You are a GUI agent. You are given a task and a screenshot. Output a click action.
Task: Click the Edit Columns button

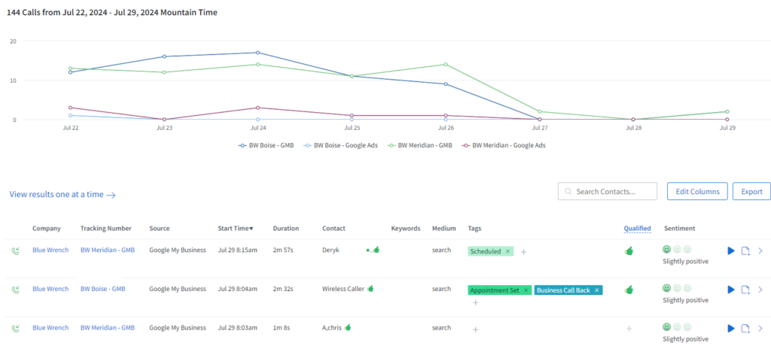click(697, 192)
